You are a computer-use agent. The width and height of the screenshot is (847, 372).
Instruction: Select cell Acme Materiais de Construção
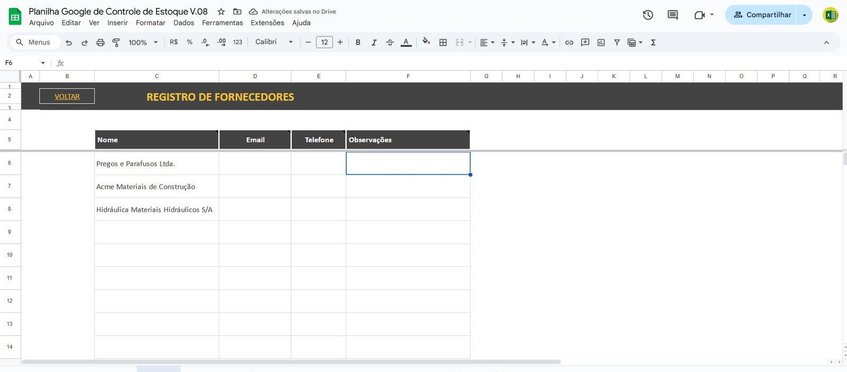[157, 187]
